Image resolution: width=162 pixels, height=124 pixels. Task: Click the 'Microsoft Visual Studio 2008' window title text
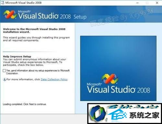[x=23, y=3]
